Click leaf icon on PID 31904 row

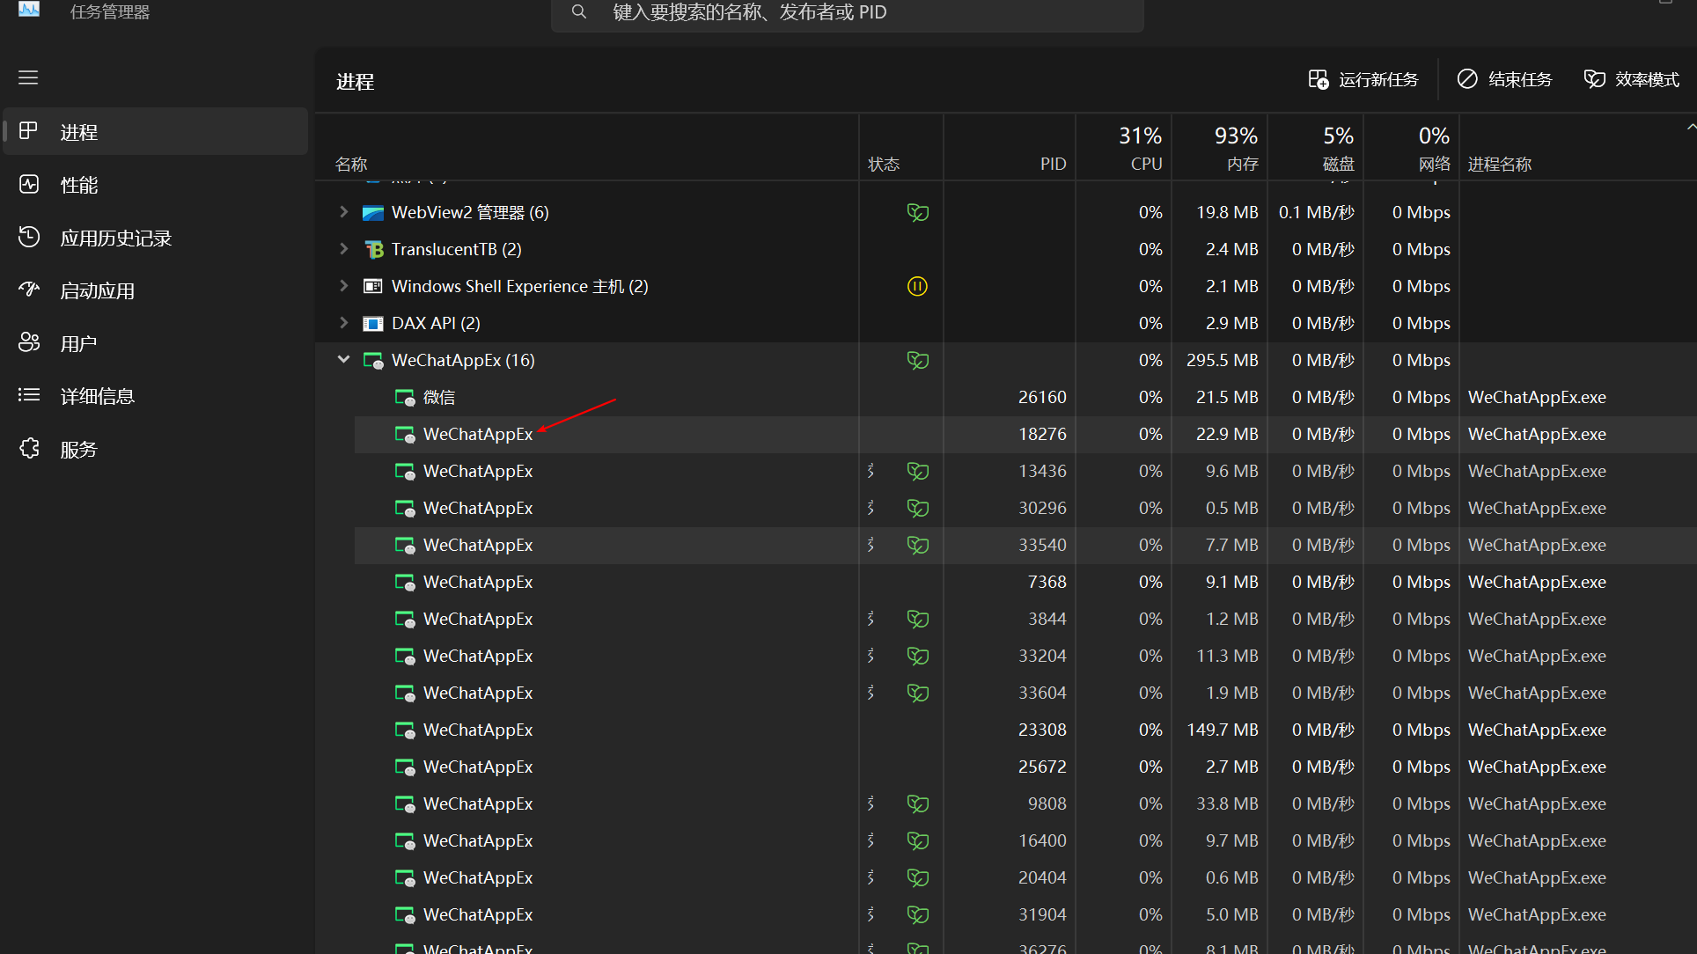918,914
